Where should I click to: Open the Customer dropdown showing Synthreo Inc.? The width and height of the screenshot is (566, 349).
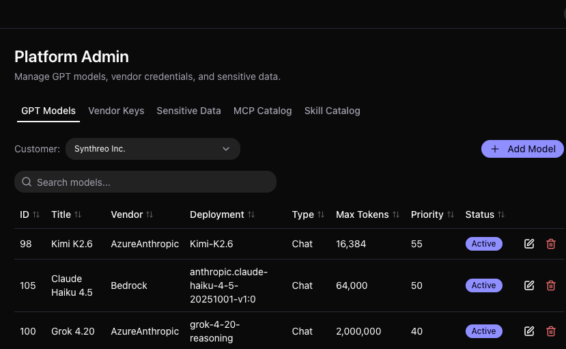click(153, 149)
